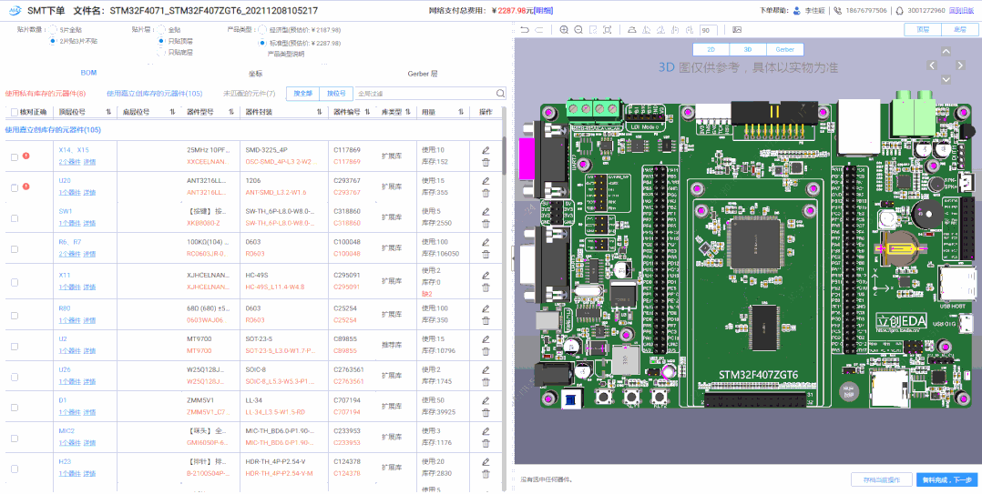982x494 pixels.
Task: Click the undo arrow in viewer toolbar
Action: (526, 30)
